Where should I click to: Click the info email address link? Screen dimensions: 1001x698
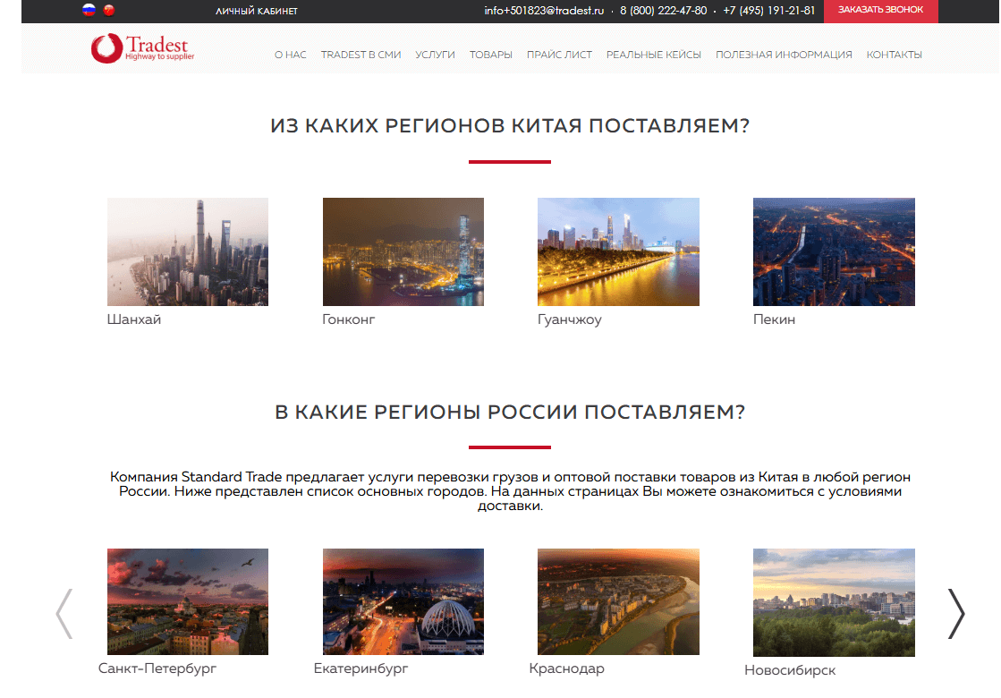pyautogui.click(x=544, y=11)
